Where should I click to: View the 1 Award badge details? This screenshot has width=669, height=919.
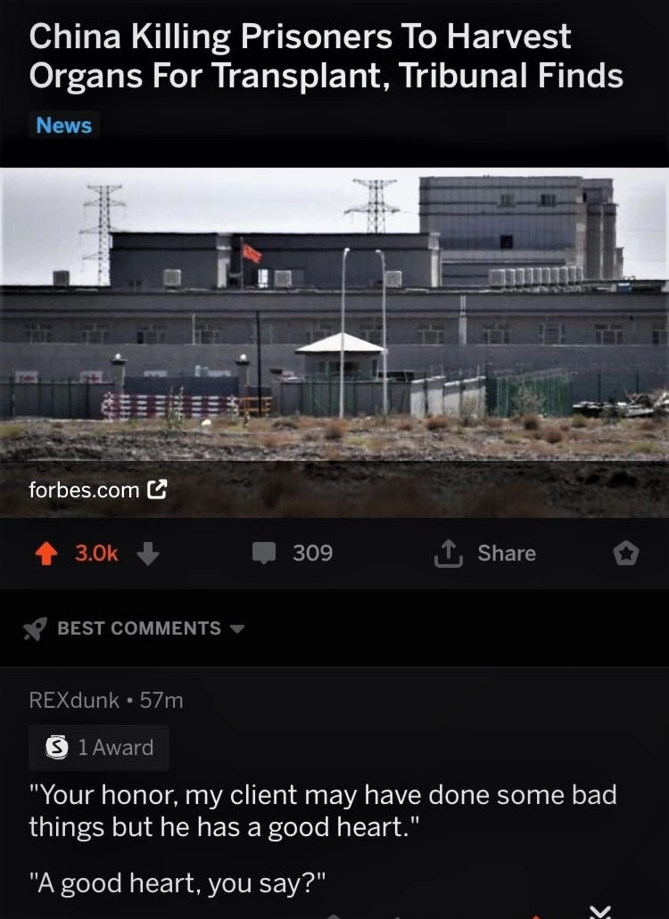pyautogui.click(x=99, y=747)
